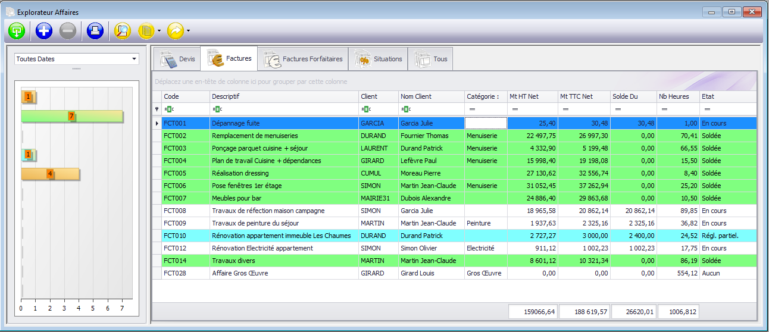The image size is (769, 332).
Task: Open the Tous tab
Action: [x=431, y=59]
